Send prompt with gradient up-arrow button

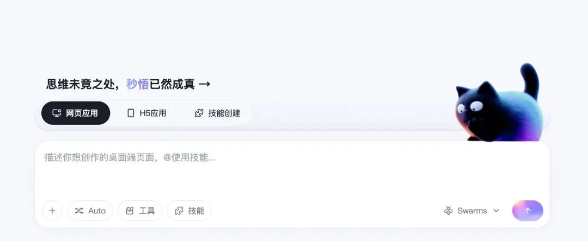(528, 211)
